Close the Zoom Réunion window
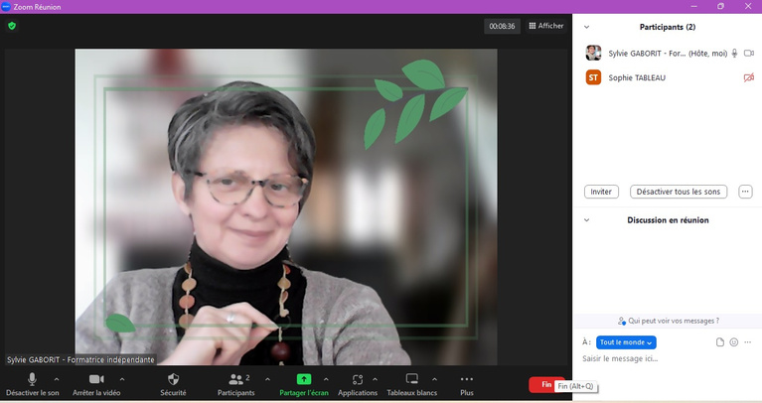The height and width of the screenshot is (403, 762). (748, 6)
